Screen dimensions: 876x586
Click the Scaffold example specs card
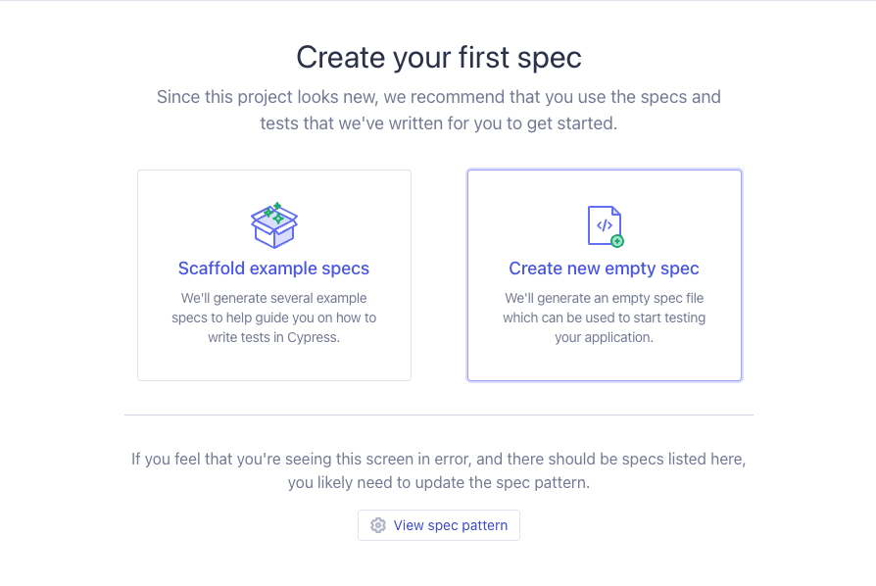(x=274, y=274)
